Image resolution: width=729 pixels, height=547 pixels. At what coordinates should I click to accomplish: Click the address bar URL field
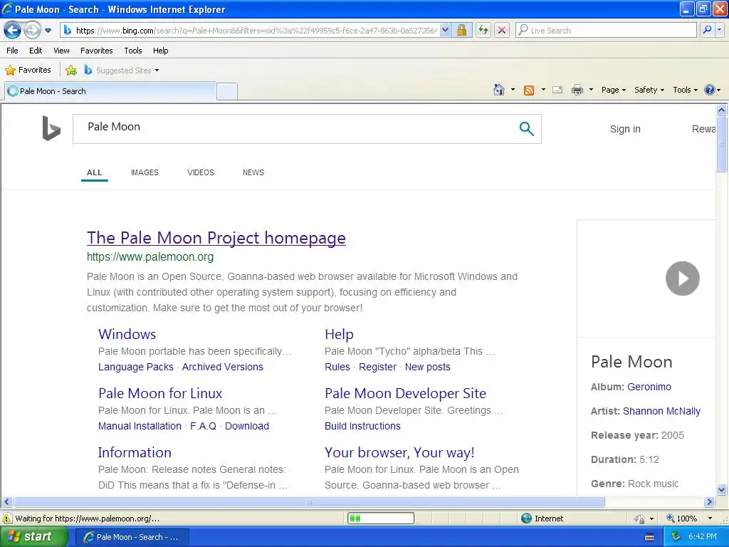(256, 30)
